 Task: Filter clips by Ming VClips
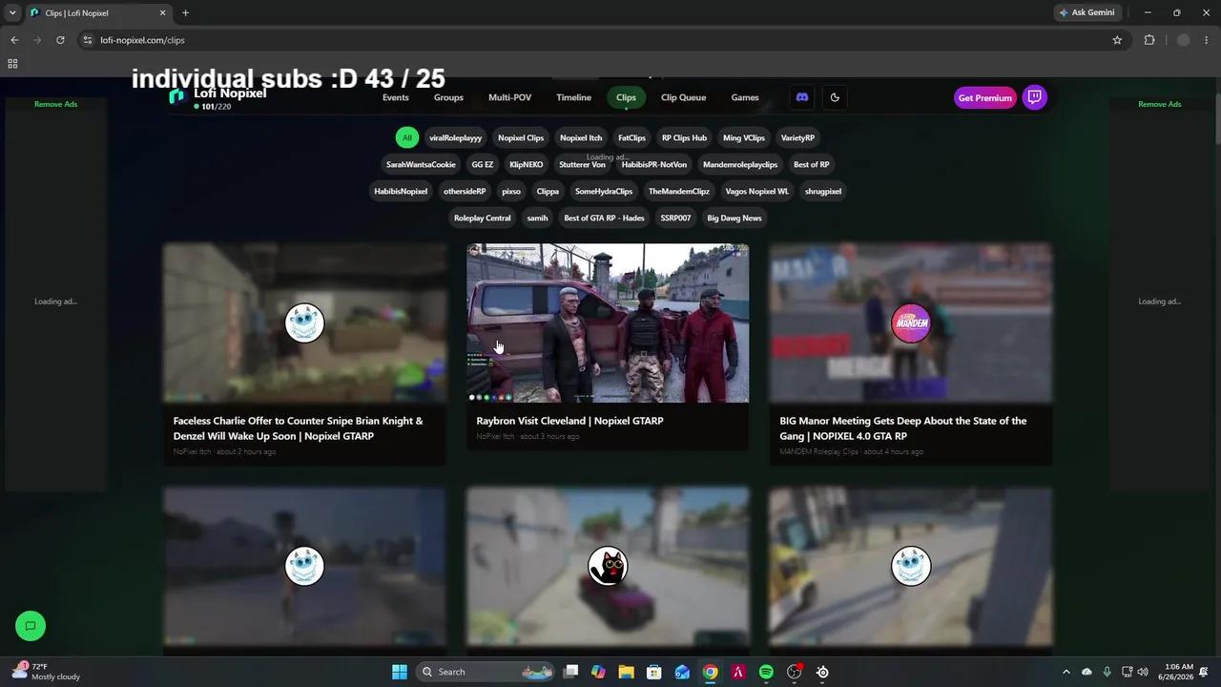pyautogui.click(x=744, y=137)
